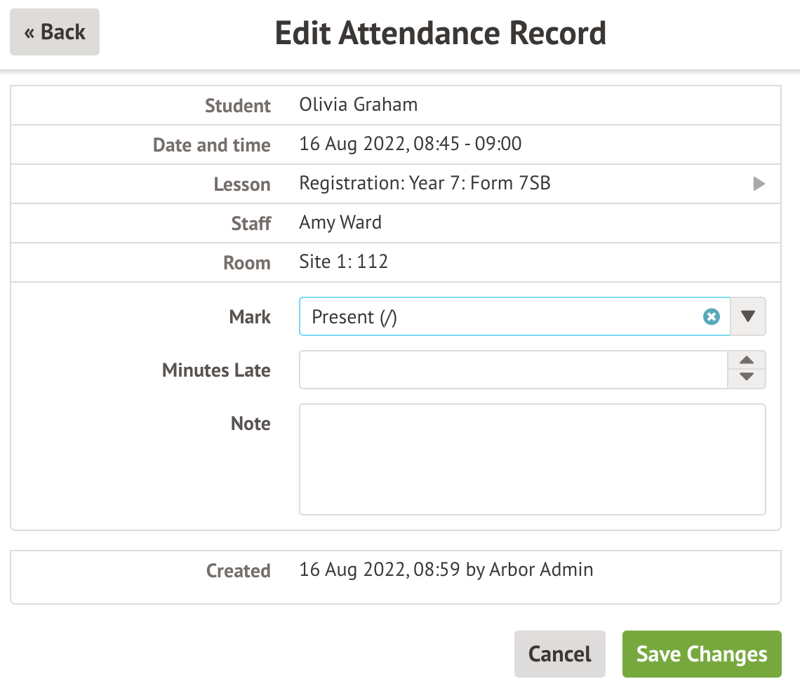Image resolution: width=800 pixels, height=686 pixels.
Task: Click the Edit Attendance Record heading
Action: [x=440, y=33]
